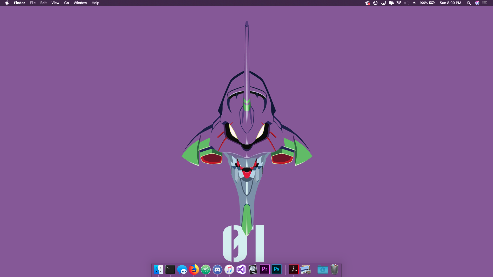Open Visual Studio from the Dock
Image resolution: width=493 pixels, height=277 pixels.
(x=241, y=270)
